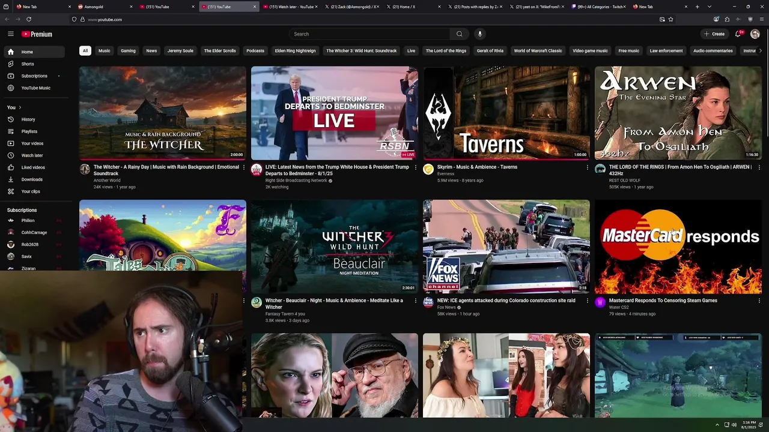Click Fox News channel avatar
This screenshot has width=769, height=432.
tap(428, 302)
